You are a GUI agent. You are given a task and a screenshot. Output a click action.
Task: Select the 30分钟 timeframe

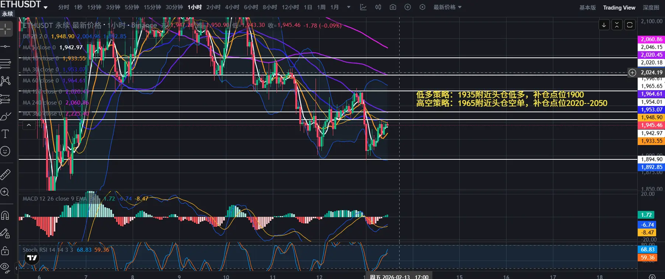coord(174,7)
